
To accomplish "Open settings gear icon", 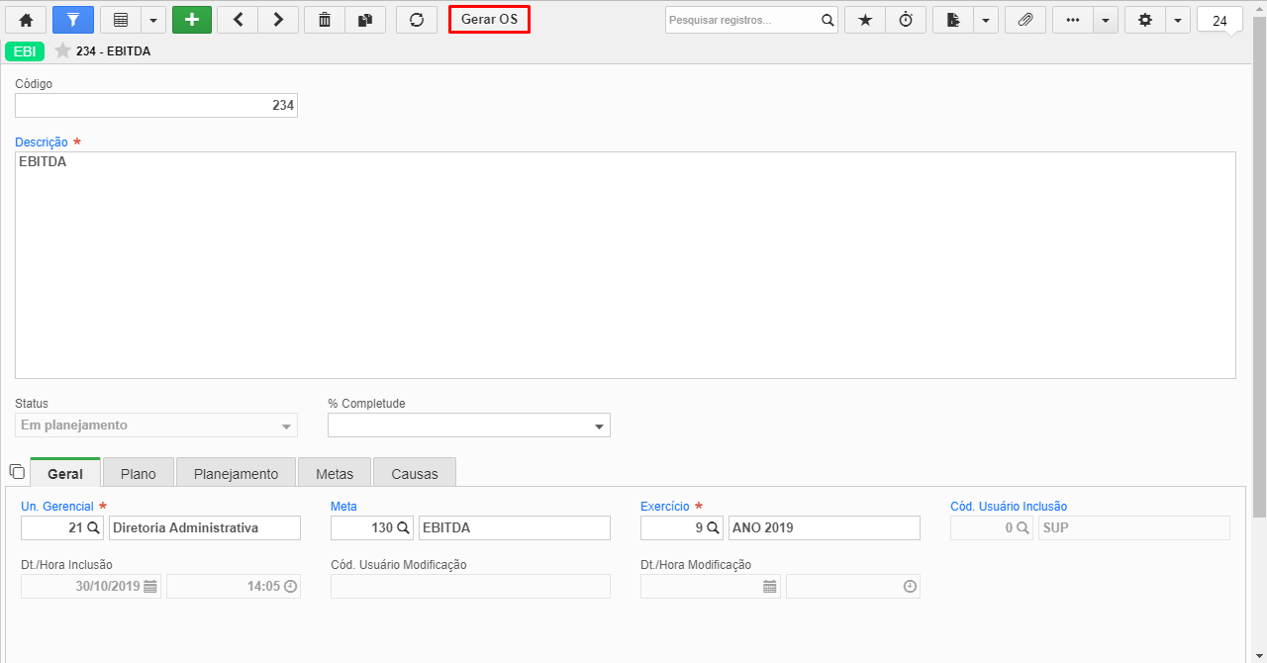I will (x=1145, y=20).
